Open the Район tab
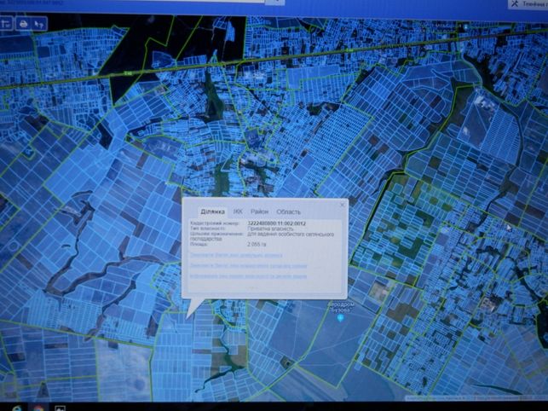 click(259, 211)
